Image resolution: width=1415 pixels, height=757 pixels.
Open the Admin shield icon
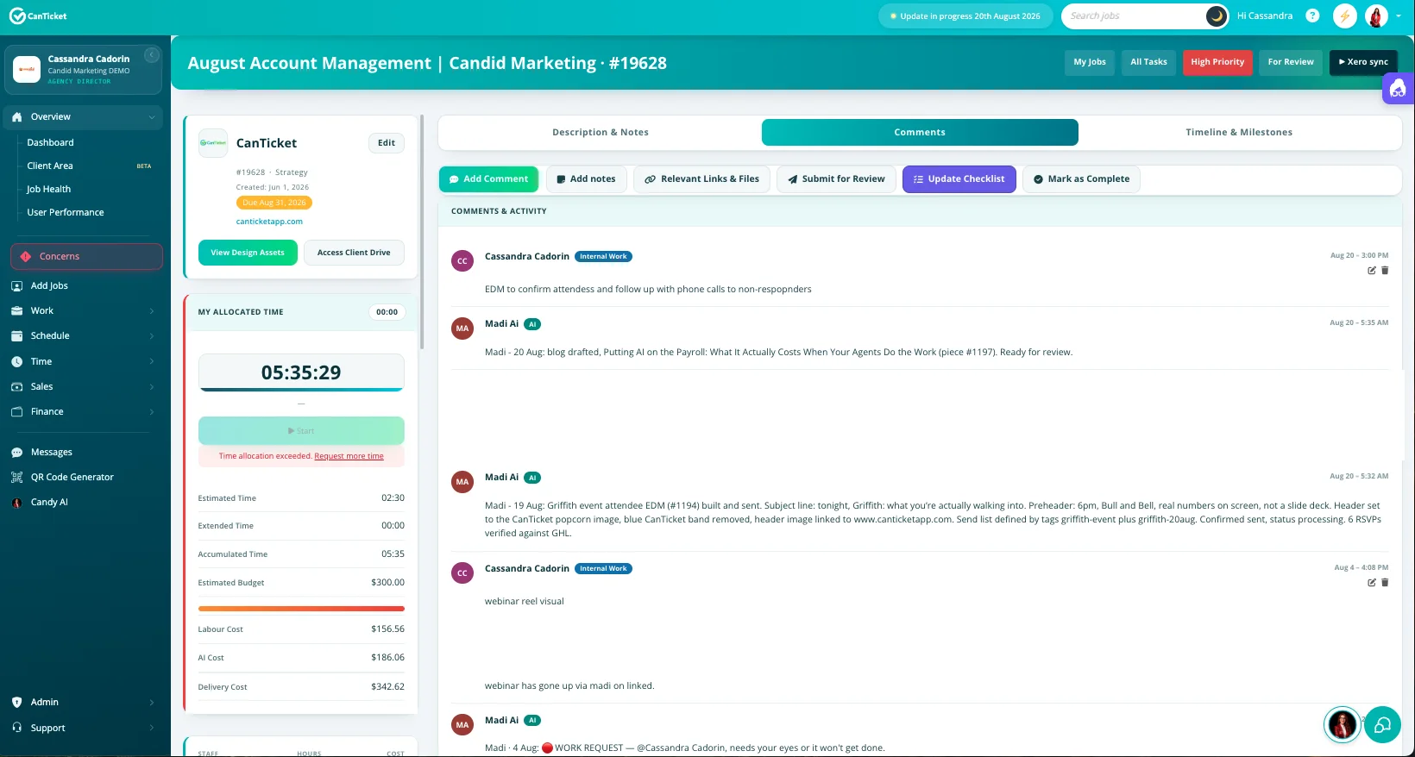tap(16, 703)
